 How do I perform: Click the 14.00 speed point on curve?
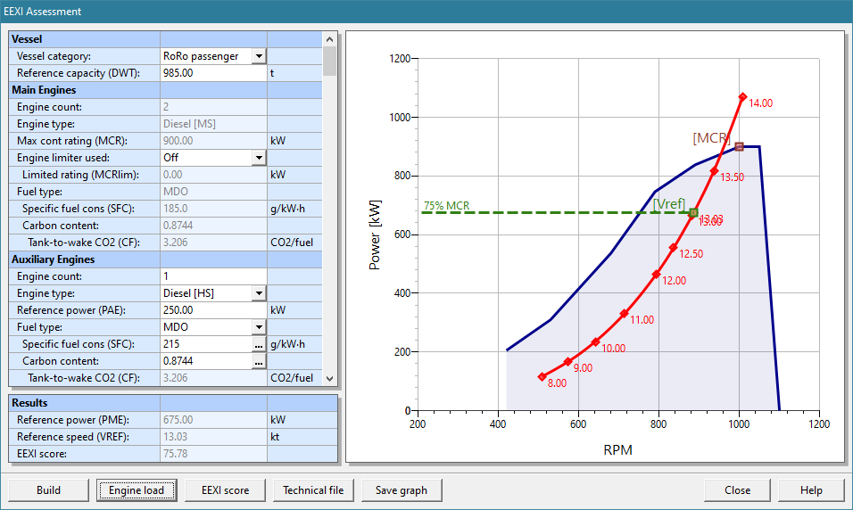[741, 96]
